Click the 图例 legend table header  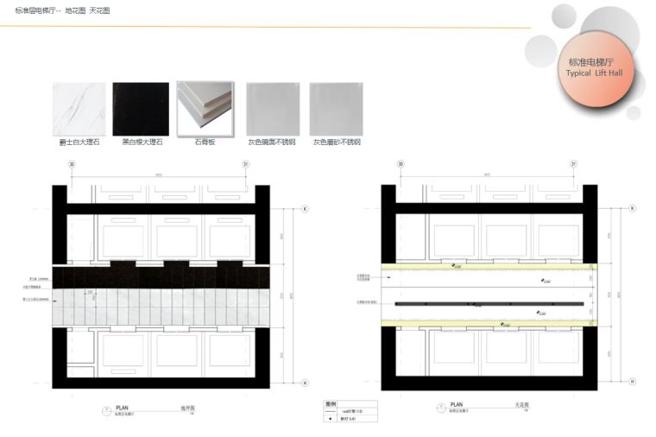[x=331, y=403]
